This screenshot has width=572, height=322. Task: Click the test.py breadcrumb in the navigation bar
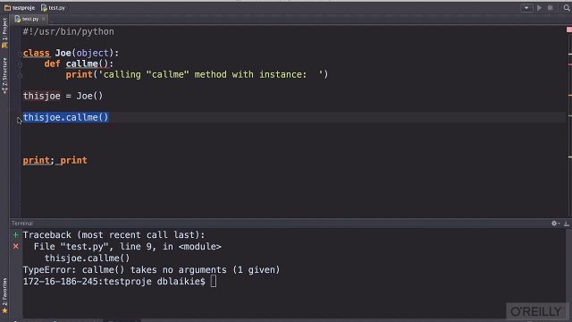click(x=53, y=8)
